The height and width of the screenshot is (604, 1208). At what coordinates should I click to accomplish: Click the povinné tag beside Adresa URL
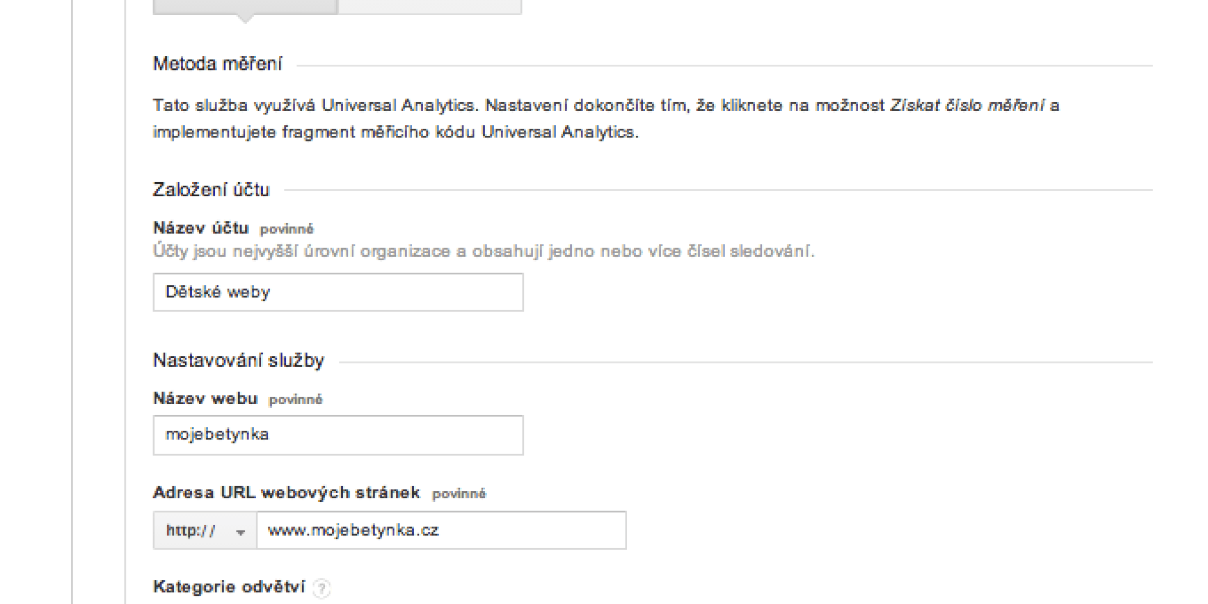tap(459, 494)
